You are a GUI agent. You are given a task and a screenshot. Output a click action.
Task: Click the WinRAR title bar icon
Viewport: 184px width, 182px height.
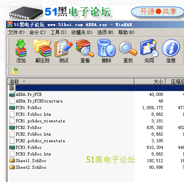point(10,25)
